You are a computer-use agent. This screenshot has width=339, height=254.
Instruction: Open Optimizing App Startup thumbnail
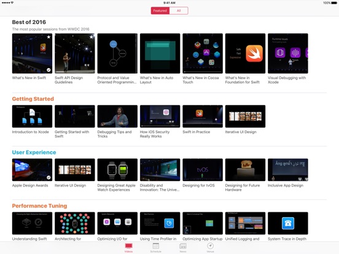point(203,223)
